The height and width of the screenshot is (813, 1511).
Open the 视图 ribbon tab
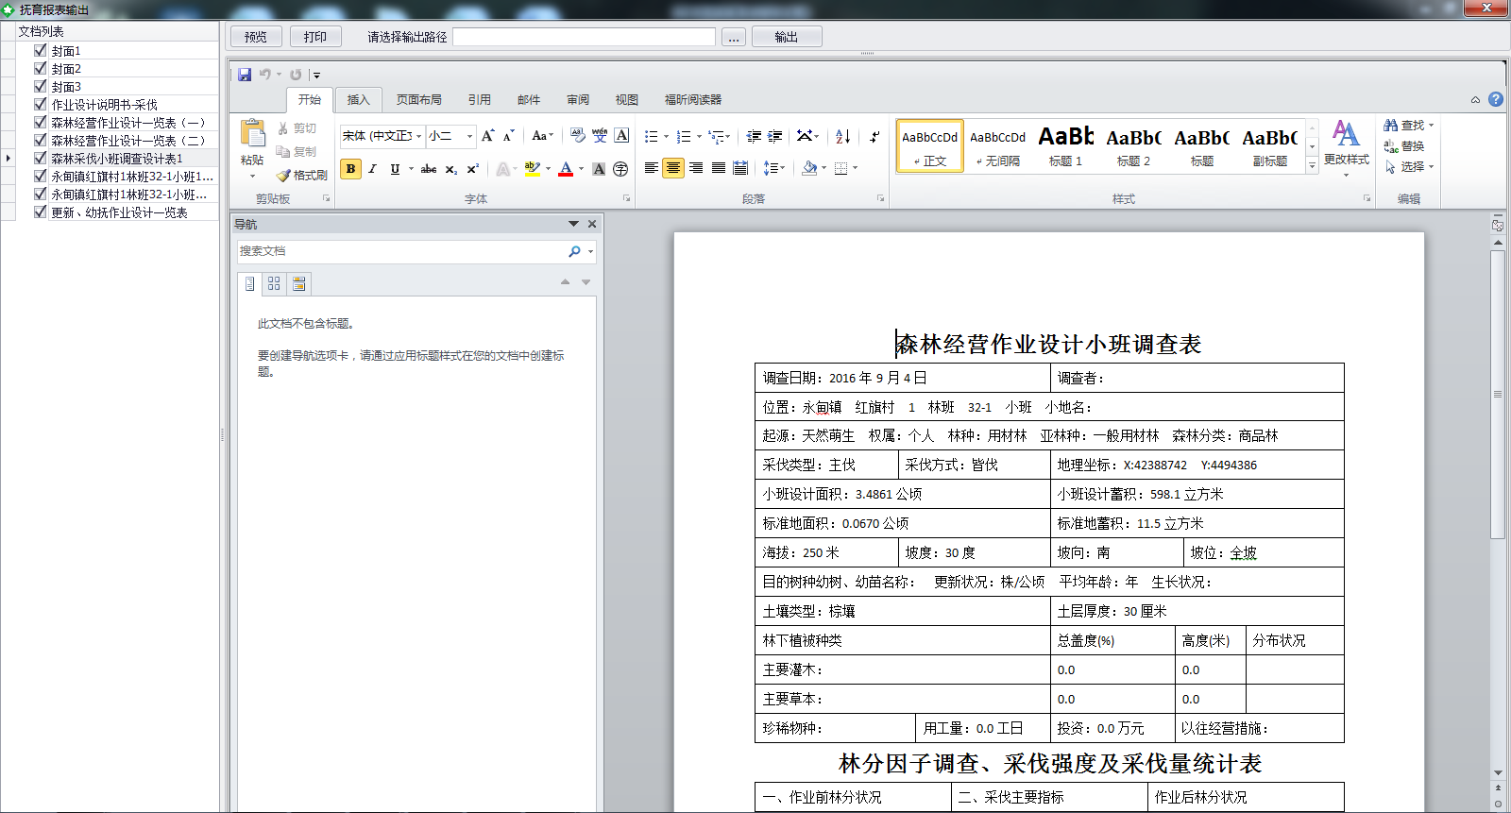coord(627,100)
